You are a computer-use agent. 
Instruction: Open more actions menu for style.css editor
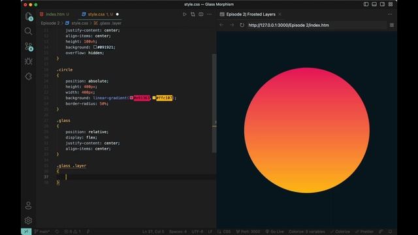(x=209, y=14)
